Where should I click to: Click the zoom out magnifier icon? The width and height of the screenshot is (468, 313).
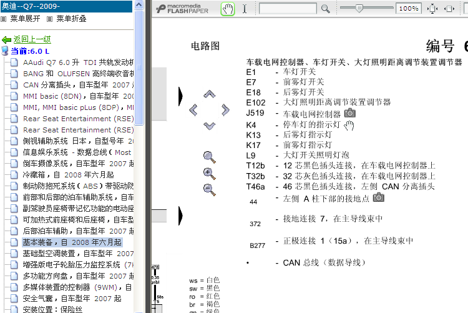point(209,189)
